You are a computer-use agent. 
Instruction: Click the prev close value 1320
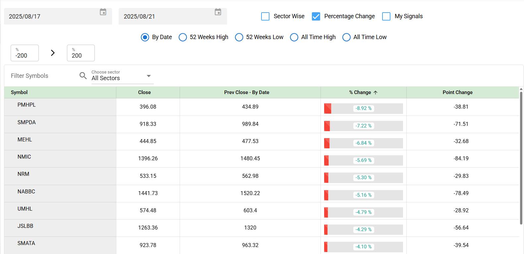(250, 228)
